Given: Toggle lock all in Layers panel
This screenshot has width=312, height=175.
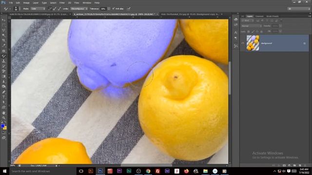Looking at the screenshot, I should [261, 31].
